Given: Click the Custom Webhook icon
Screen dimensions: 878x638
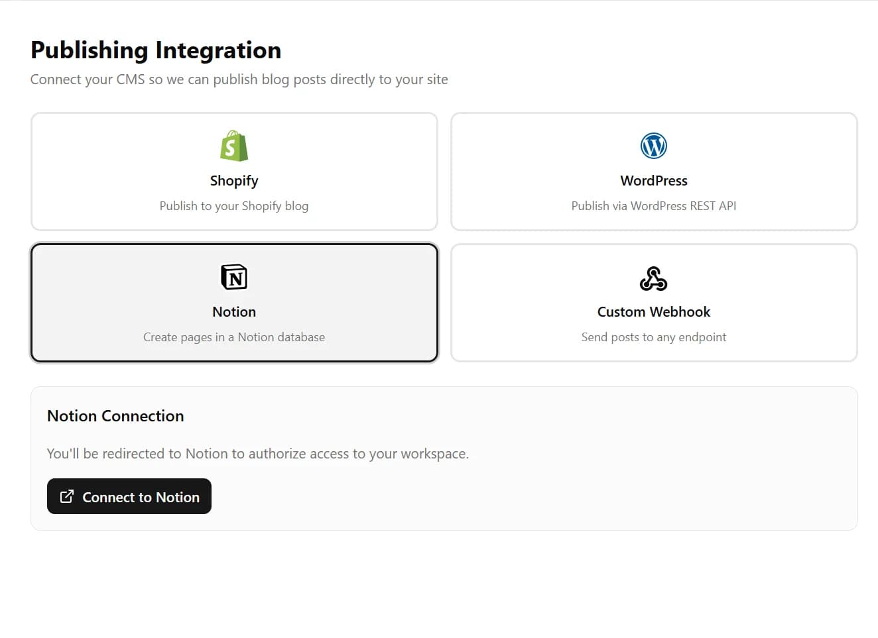Looking at the screenshot, I should [x=654, y=279].
